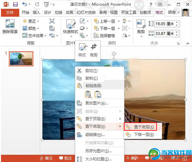Screen dimensions: 192x162
Task: Click the width spinner arrows
Action: [x=177, y=33]
